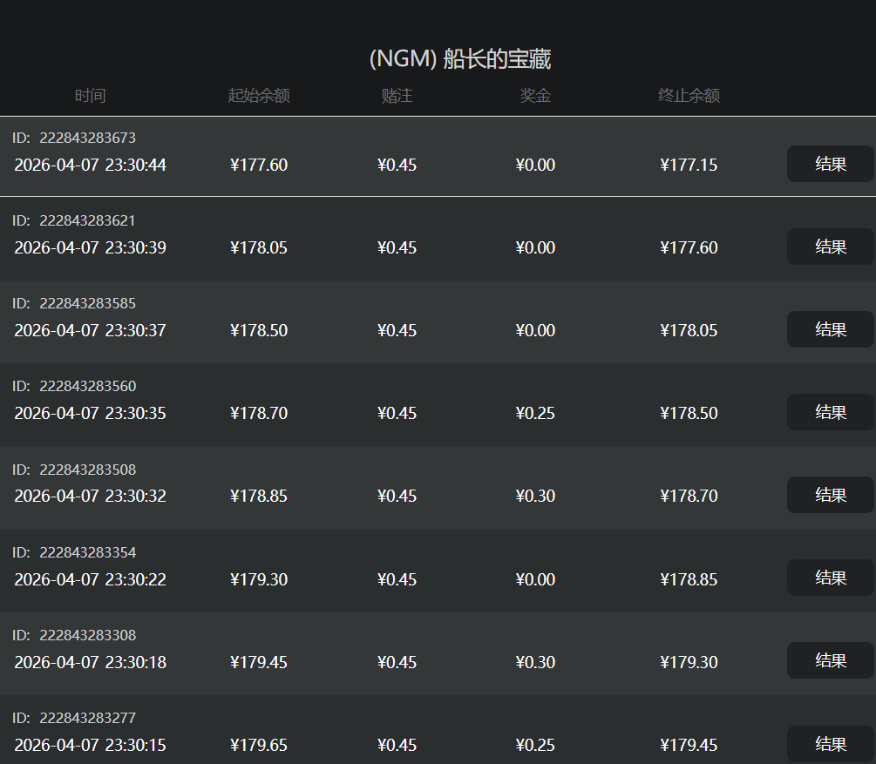Open 结果 for bet ID 222843283621
The image size is (876, 764).
click(830, 247)
